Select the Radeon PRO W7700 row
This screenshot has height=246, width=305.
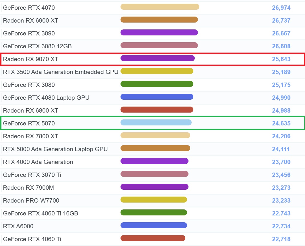tap(152, 201)
